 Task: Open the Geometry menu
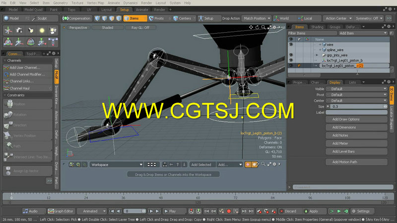coord(60,3)
